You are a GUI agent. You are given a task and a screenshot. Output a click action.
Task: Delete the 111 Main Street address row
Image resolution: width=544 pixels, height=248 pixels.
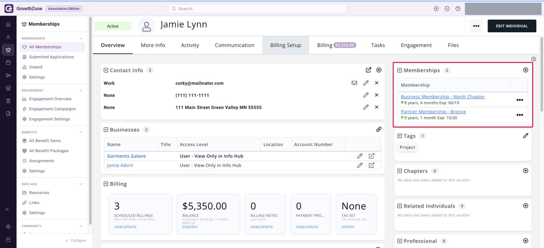[x=376, y=107]
